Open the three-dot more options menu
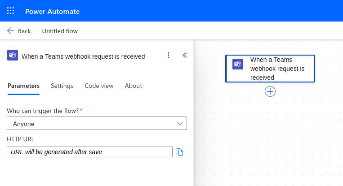The width and height of the screenshot is (343, 186). coord(169,55)
